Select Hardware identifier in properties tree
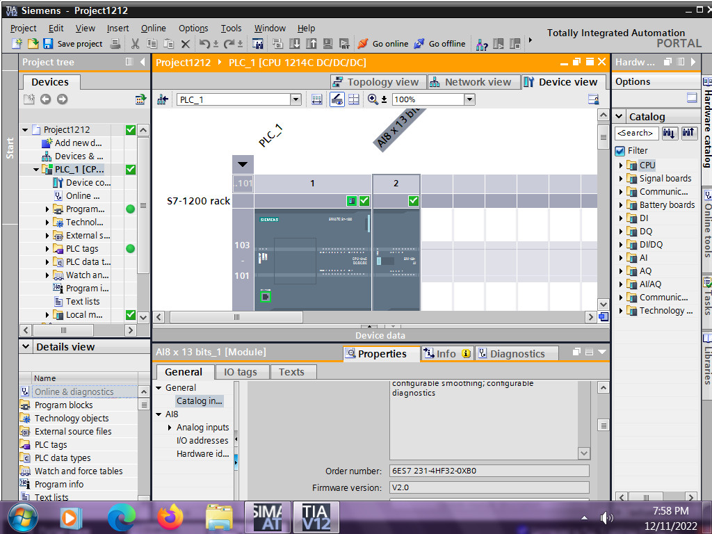Image resolution: width=712 pixels, height=534 pixels. pos(202,454)
